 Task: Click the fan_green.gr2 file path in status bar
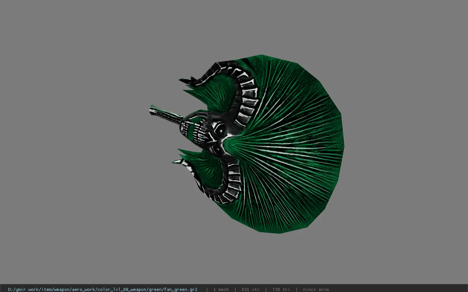tap(103, 289)
